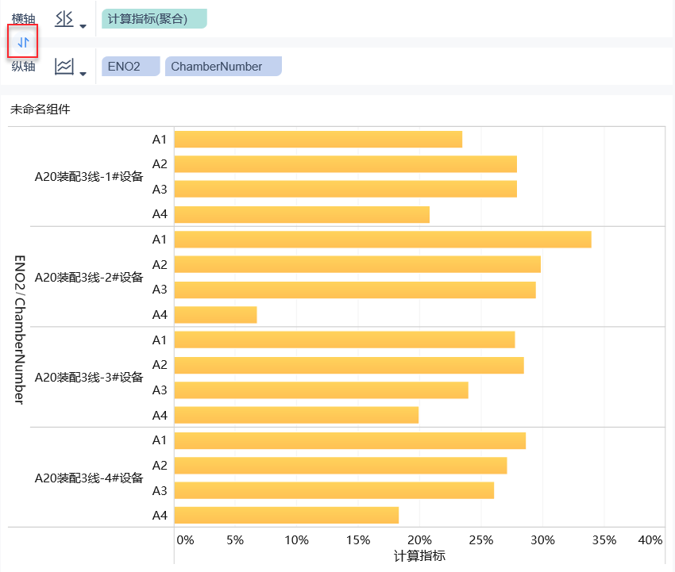This screenshot has width=675, height=572.
Task: Select the 计算指标(聚合) field pill
Action: point(154,19)
